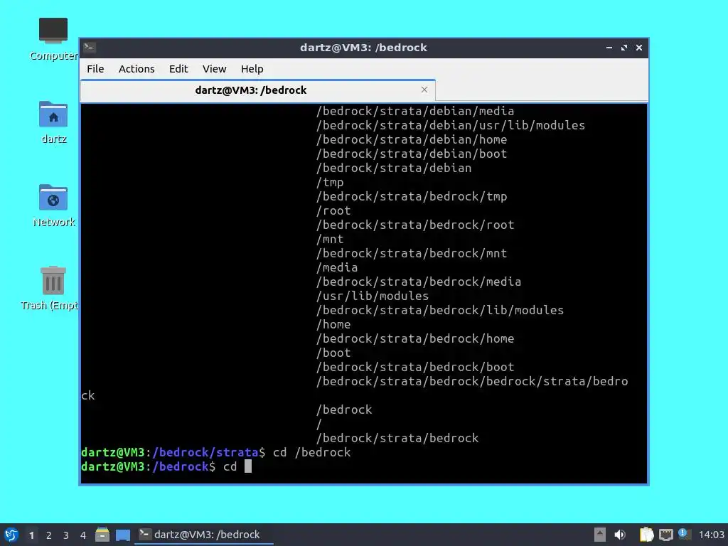The height and width of the screenshot is (546, 728).
Task: Click the "dartz@VM3:/bedrock/strata$" prompt
Action: click(x=173, y=452)
